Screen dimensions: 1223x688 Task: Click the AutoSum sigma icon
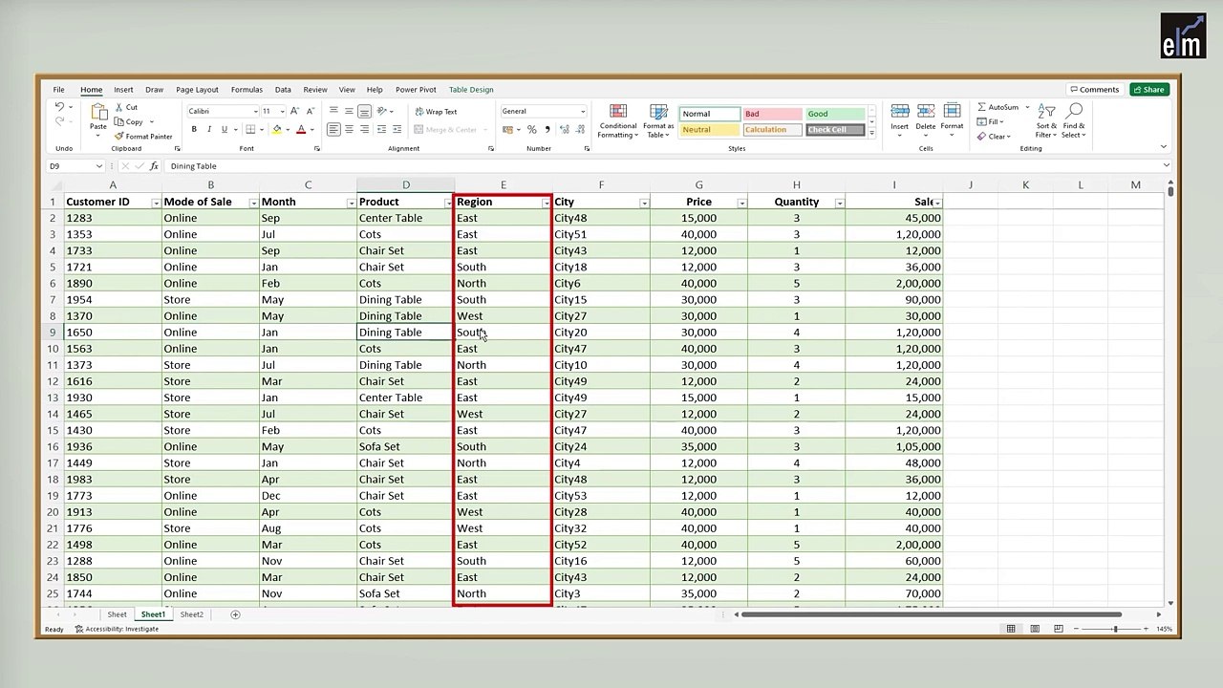tap(982, 107)
